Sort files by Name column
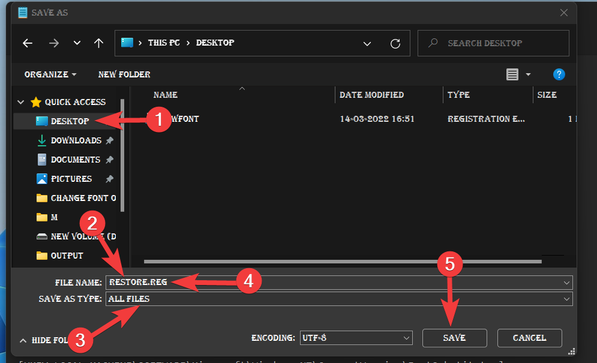 coord(165,95)
